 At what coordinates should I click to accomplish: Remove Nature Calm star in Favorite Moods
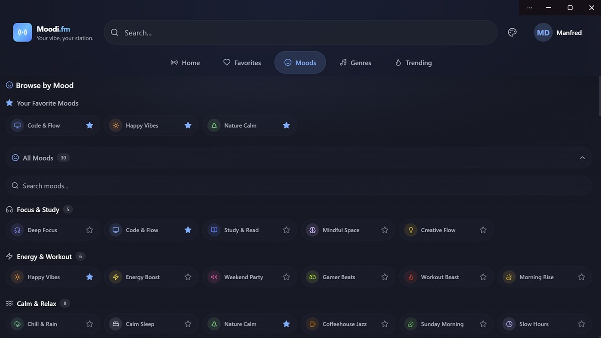pos(286,125)
